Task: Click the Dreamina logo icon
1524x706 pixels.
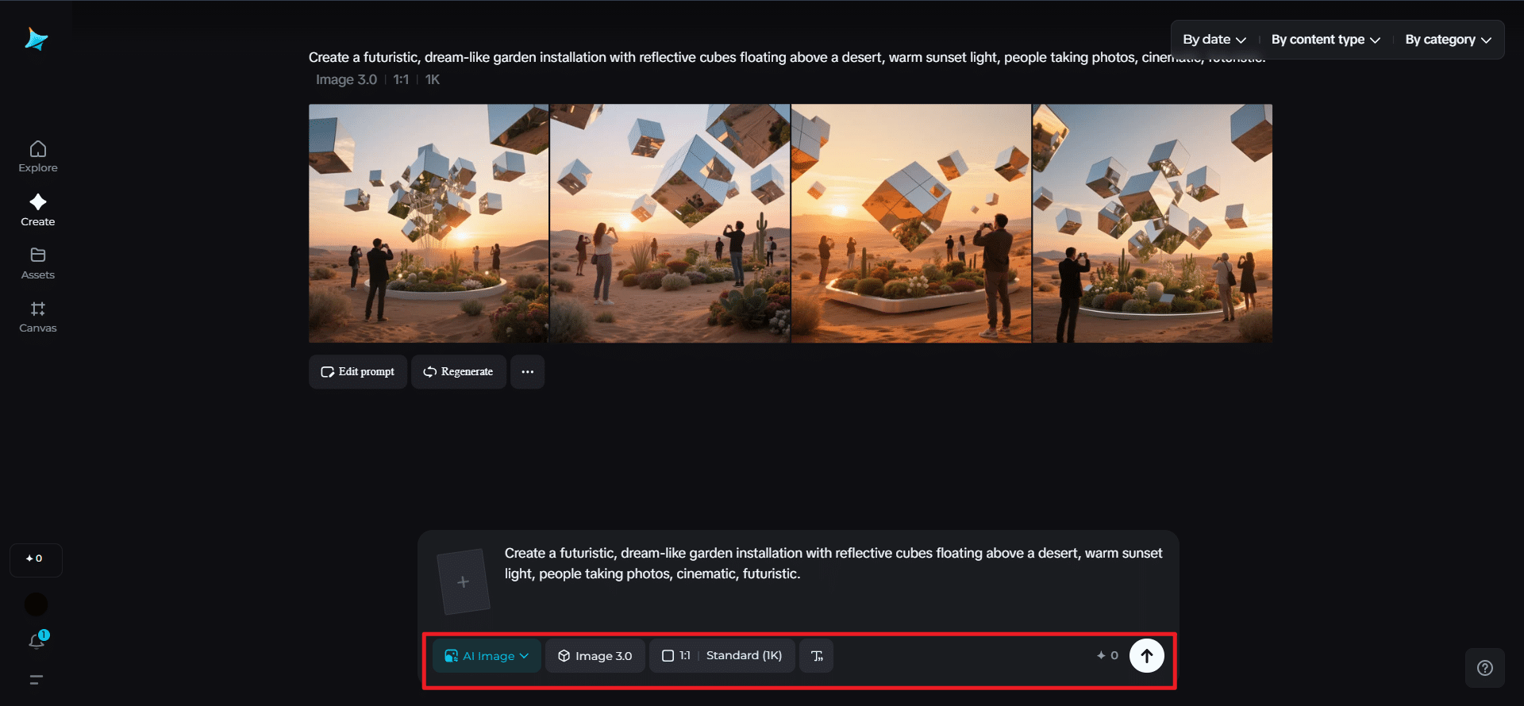Action: [37, 39]
